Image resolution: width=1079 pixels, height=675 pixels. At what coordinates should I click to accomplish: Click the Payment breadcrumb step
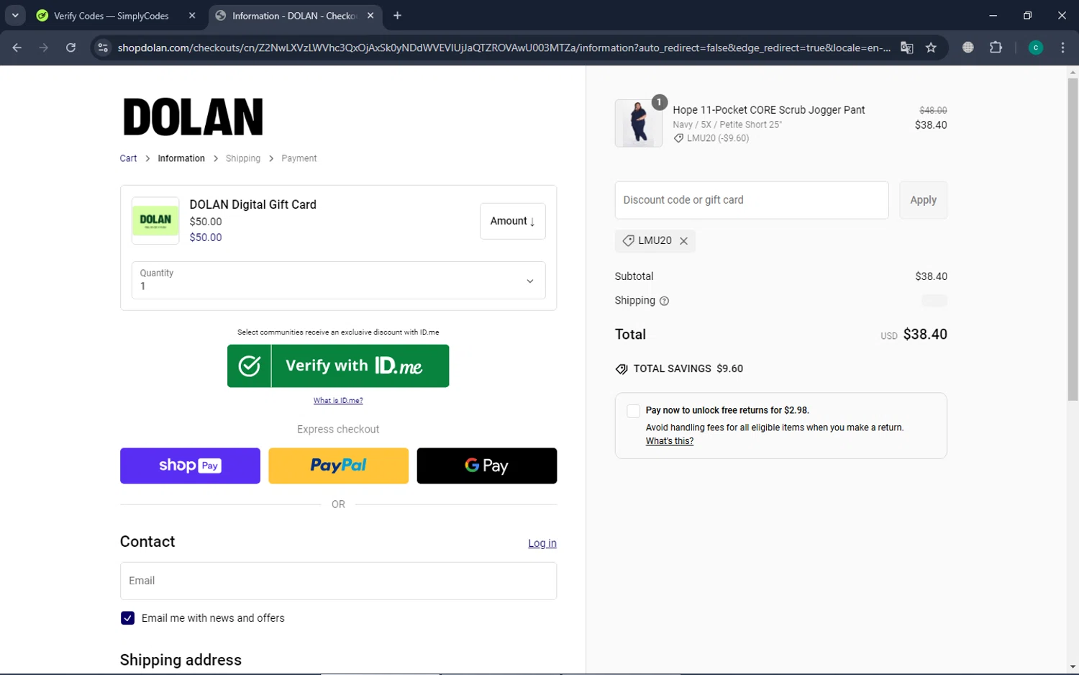[x=299, y=158]
